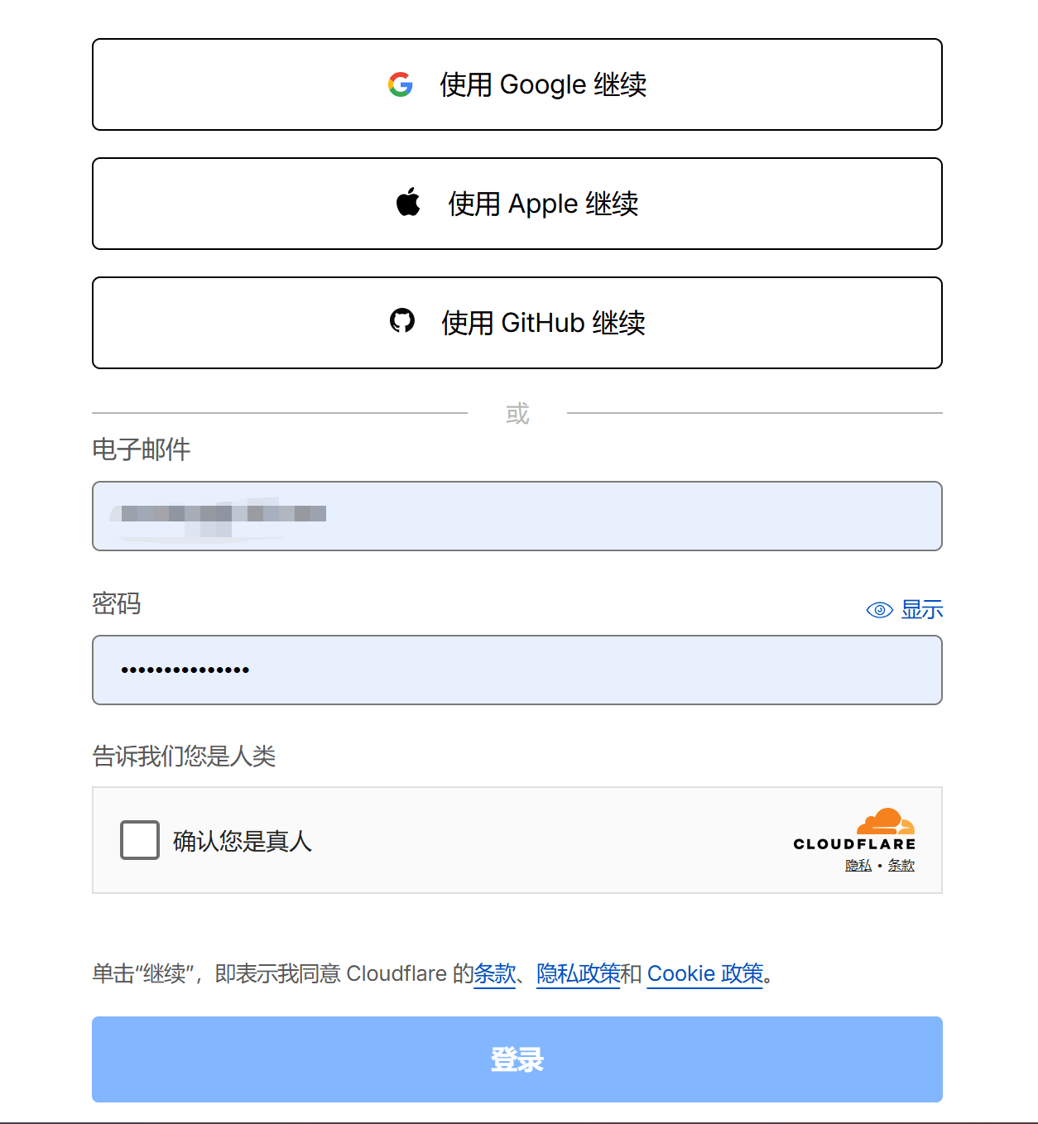Open the 隐私政策 link
The width and height of the screenshot is (1038, 1124).
(578, 973)
